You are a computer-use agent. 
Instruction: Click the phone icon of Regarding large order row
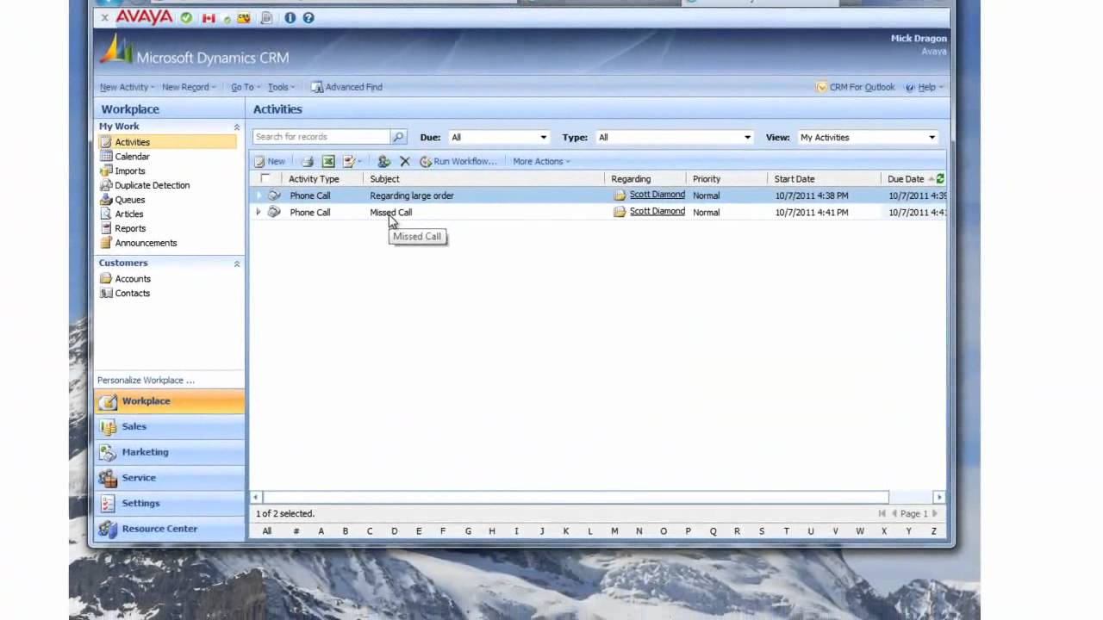pyautogui.click(x=274, y=195)
